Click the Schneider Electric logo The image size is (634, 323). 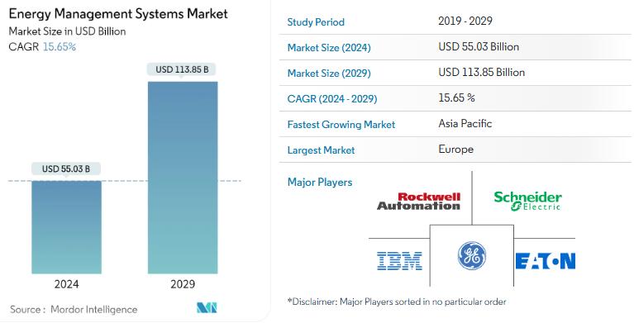[x=527, y=201]
